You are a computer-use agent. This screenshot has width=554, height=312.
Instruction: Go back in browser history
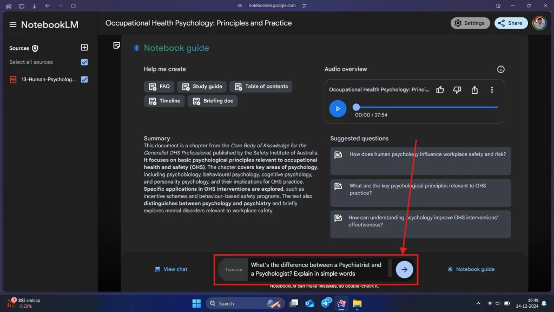(x=48, y=6)
